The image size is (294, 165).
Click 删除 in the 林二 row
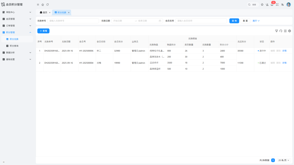pos(278,51)
